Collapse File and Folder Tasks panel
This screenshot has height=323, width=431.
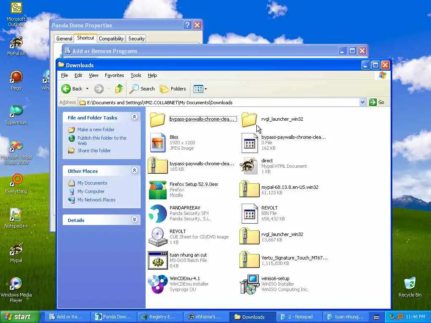click(x=134, y=117)
